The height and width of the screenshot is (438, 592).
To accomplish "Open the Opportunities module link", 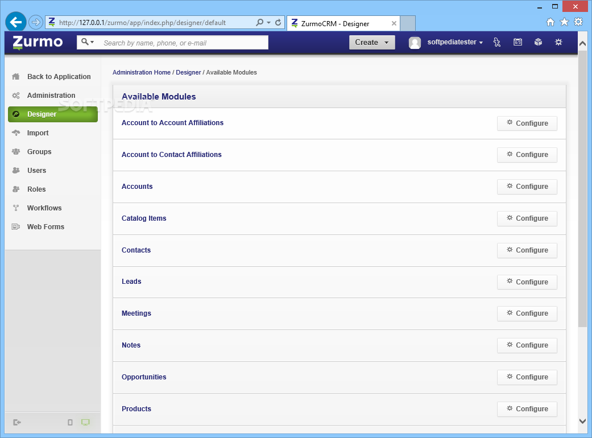I will [144, 377].
